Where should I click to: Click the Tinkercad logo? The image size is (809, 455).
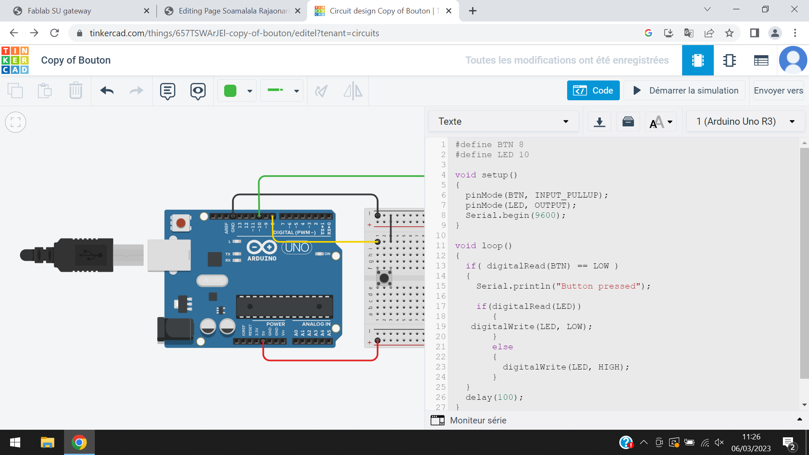coord(15,60)
